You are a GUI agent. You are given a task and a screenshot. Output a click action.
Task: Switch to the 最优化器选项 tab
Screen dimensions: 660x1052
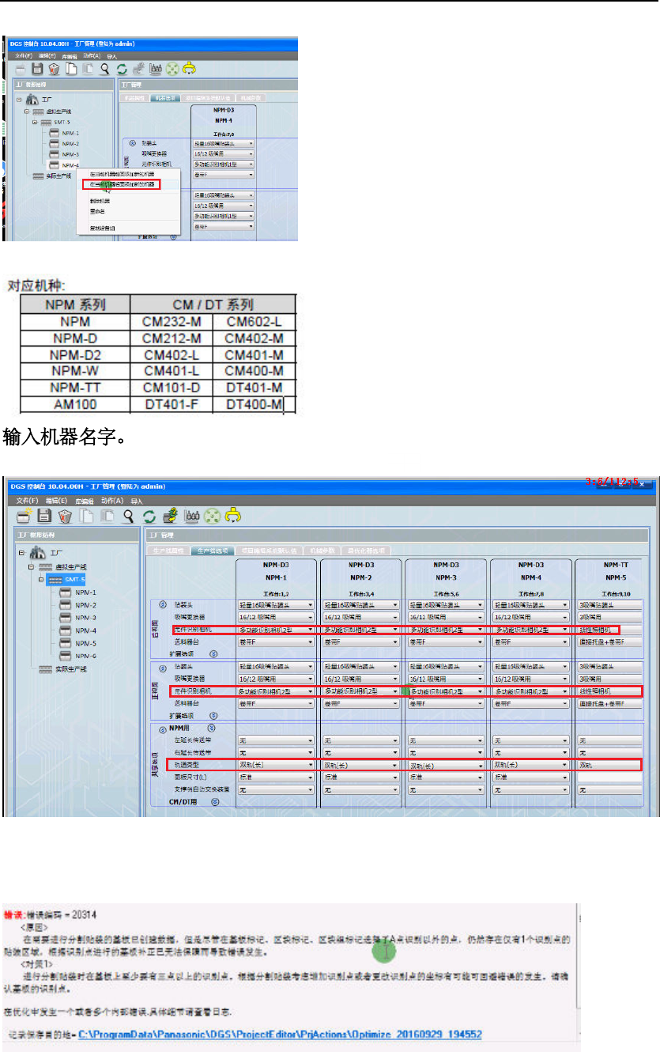[x=367, y=551]
